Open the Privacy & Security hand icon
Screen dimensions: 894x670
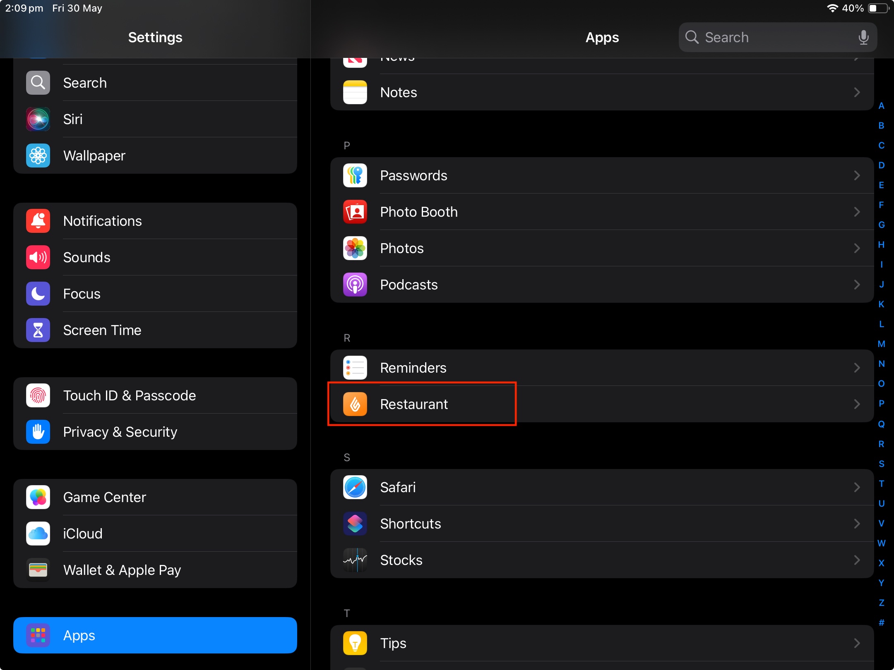38,432
